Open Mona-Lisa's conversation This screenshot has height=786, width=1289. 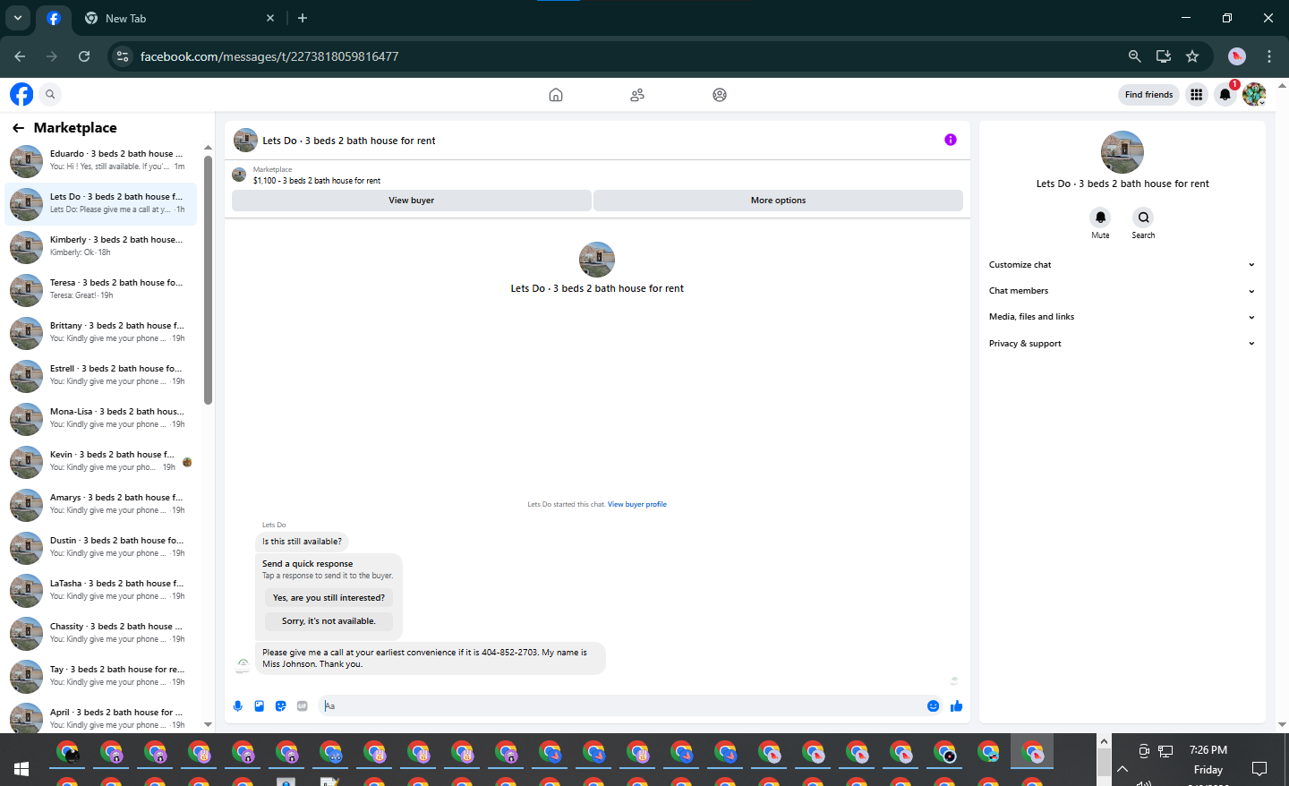[100, 418]
